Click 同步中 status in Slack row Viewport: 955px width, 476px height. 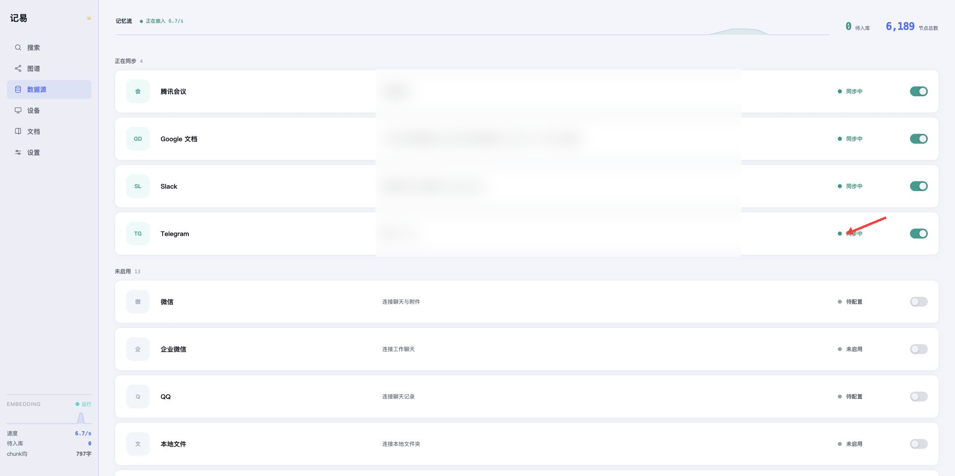pyautogui.click(x=850, y=186)
